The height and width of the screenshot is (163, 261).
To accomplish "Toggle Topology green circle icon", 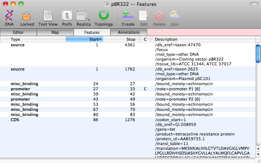I will 104,15.
